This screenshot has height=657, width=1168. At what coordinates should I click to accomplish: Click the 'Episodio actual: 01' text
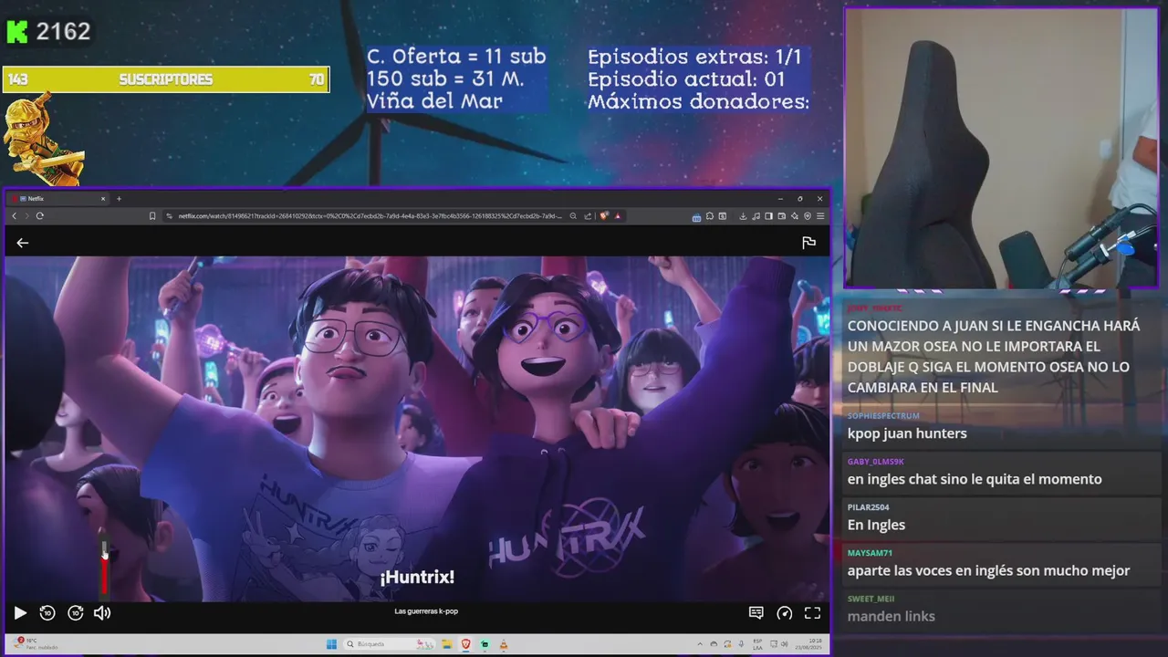click(686, 79)
